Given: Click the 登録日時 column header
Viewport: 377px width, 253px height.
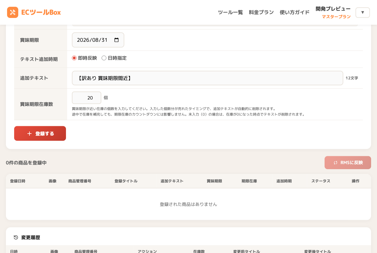Looking at the screenshot, I should tap(18, 181).
